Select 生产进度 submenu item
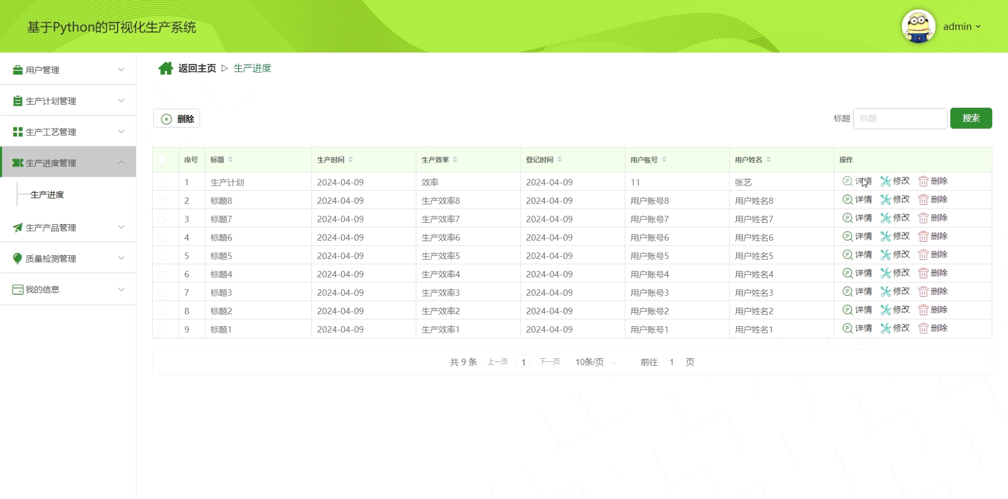 pos(47,195)
